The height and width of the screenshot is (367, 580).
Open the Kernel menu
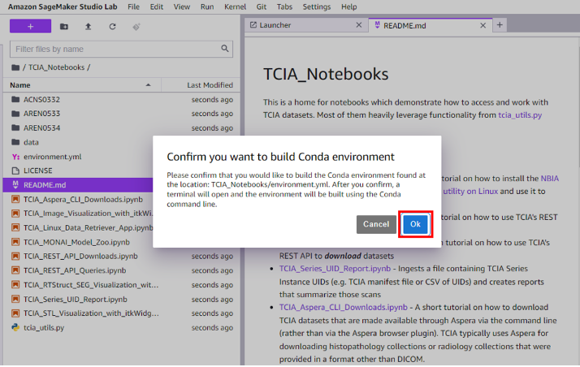pyautogui.click(x=235, y=6)
